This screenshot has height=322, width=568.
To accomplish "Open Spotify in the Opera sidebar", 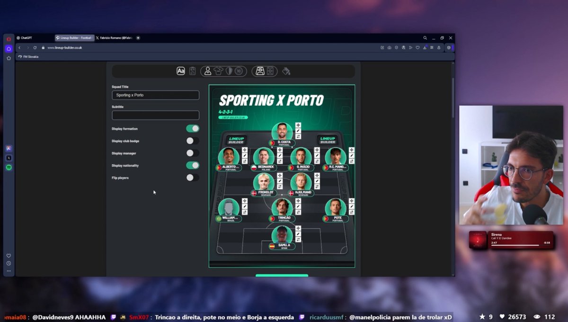I will [x=9, y=168].
